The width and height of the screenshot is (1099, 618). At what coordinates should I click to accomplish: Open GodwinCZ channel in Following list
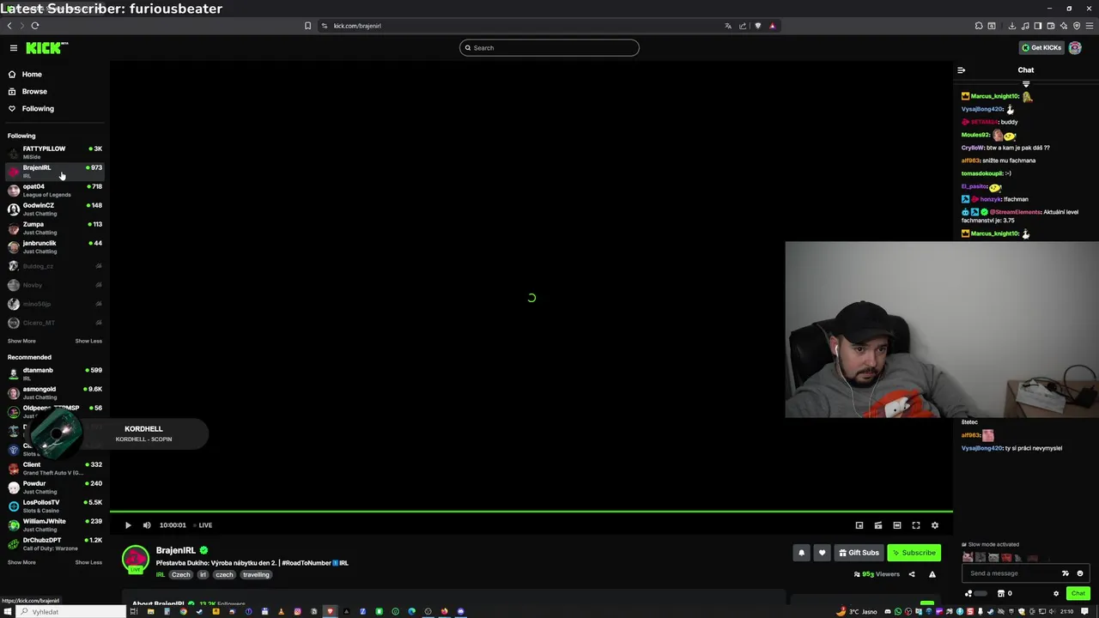tap(55, 209)
